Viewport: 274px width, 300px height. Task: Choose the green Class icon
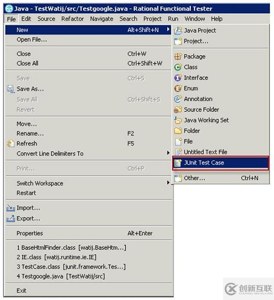point(178,67)
